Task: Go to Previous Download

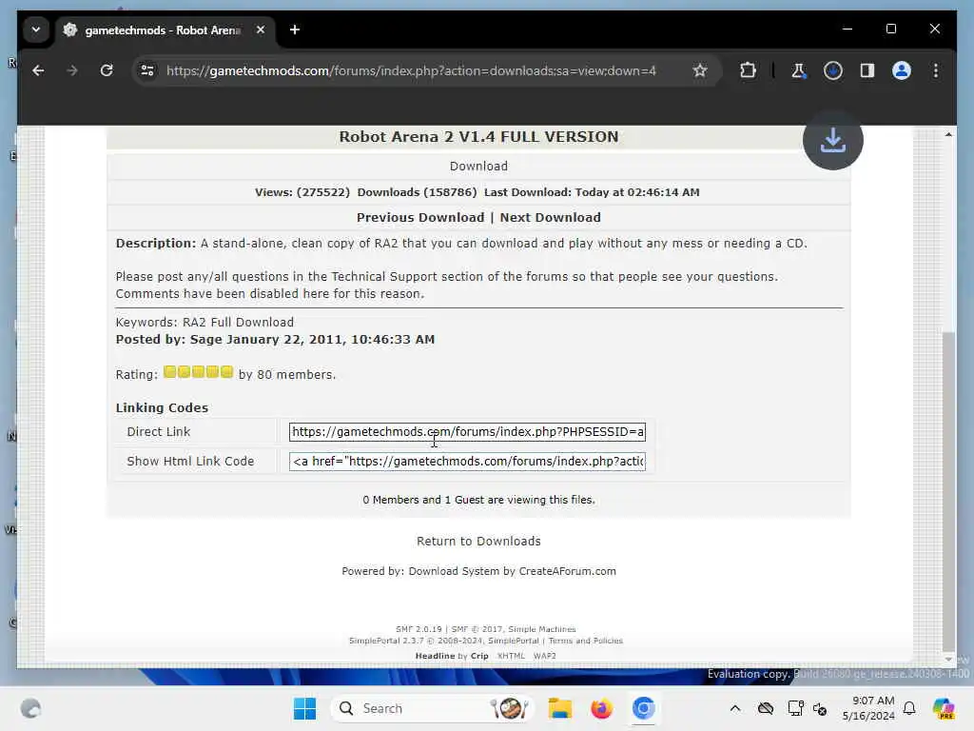Action: pyautogui.click(x=419, y=218)
